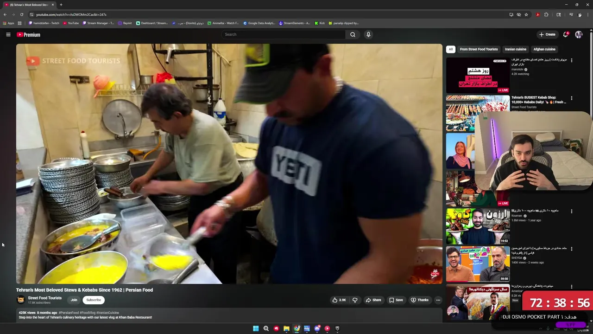Screen dimensions: 593x334
Task: Open Street Food Tourists channel avatar
Action: pyautogui.click(x=21, y=300)
